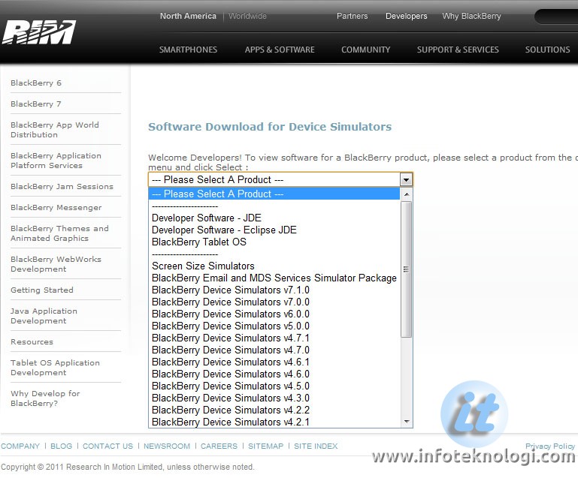578x478 pixels.
Task: Choose Developer Software - JDE option
Action: [x=274, y=218]
